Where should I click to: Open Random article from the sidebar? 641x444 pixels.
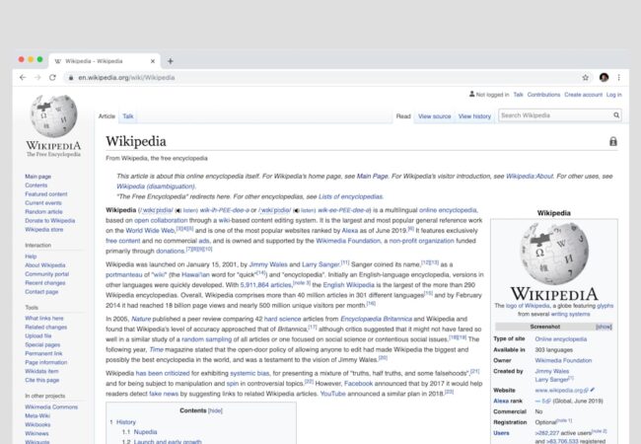point(43,212)
